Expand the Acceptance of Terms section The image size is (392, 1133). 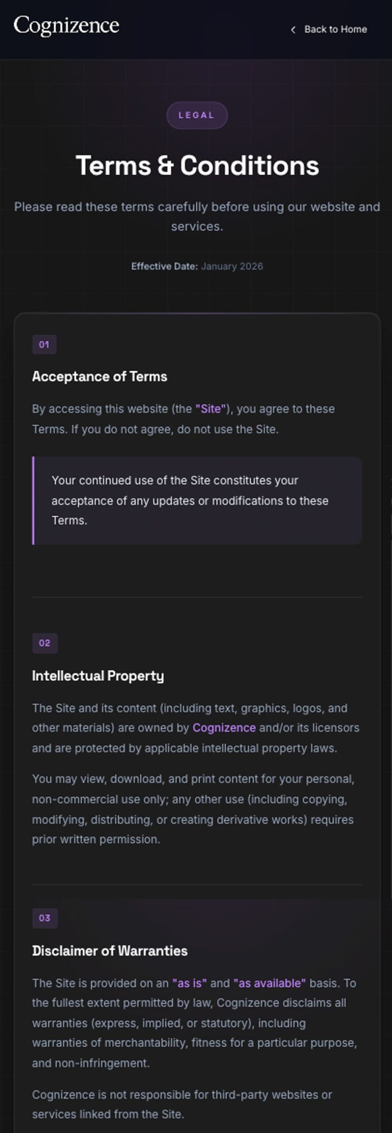coord(100,377)
